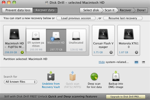Select the Motorola XT610 USB drive
The image size is (150, 100).
point(129,40)
